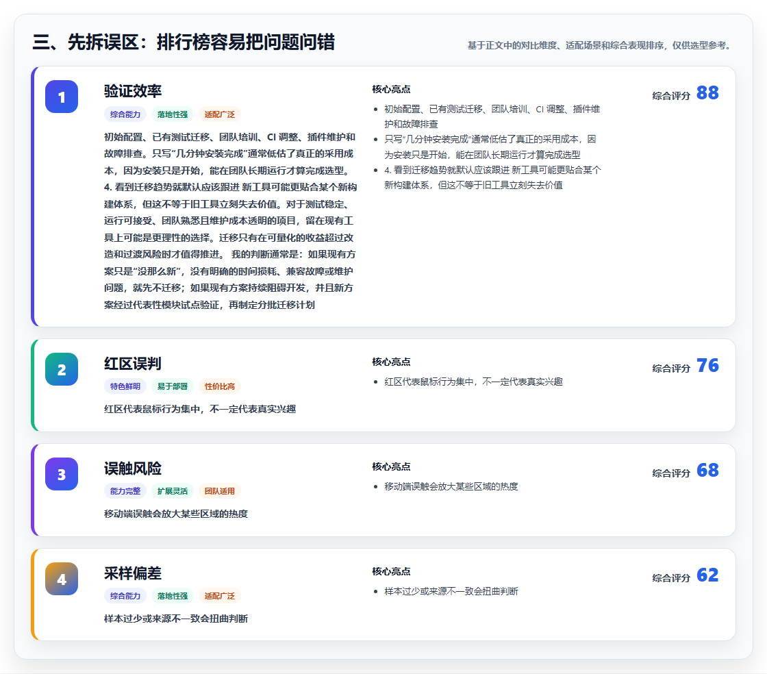Click the bullet starting 只写"几分钟安装完成"
Screen dimensions: 767x674
pos(490,147)
